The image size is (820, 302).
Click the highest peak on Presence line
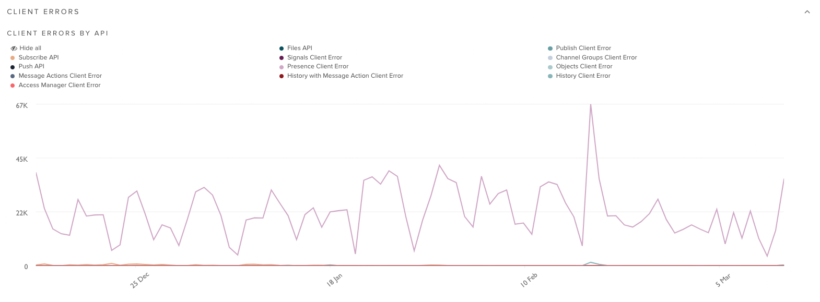590,105
